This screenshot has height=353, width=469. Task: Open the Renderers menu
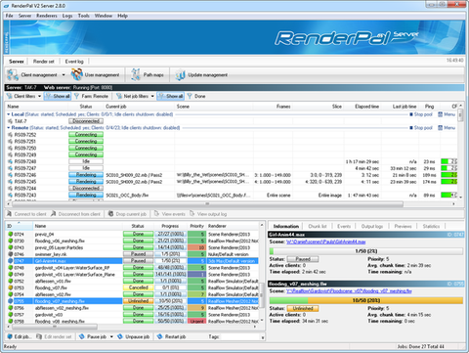point(47,16)
